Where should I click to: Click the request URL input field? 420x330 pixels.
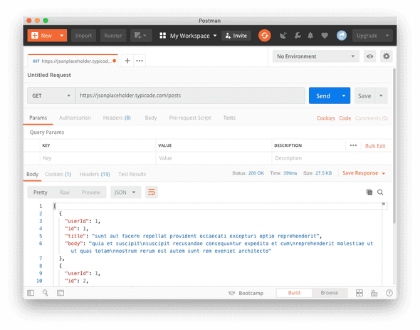[x=190, y=96]
